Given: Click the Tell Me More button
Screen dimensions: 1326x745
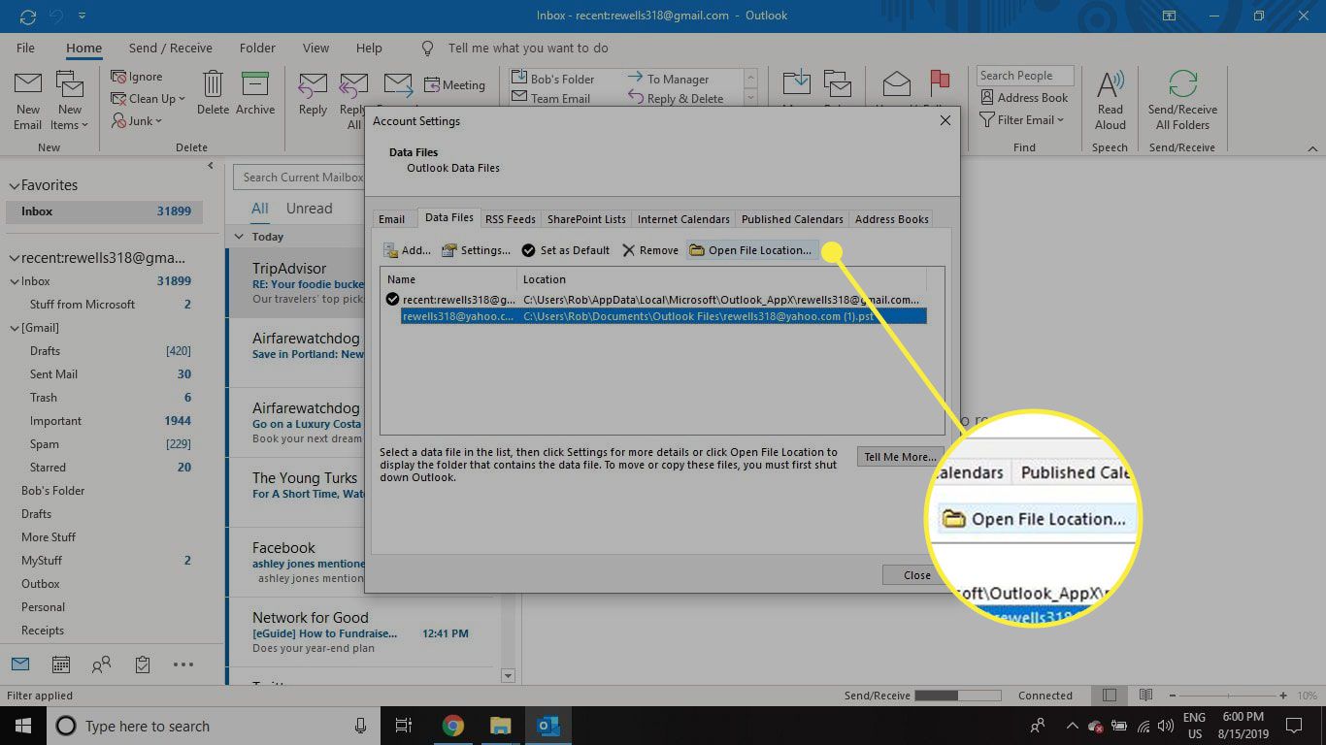Looking at the screenshot, I should tap(900, 457).
